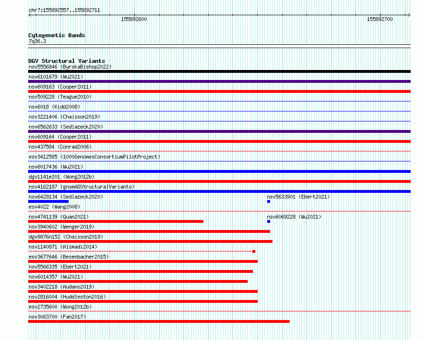This screenshot has width=424, height=340.
Task: Select the red nsv609164 variant bar
Action: point(219,141)
